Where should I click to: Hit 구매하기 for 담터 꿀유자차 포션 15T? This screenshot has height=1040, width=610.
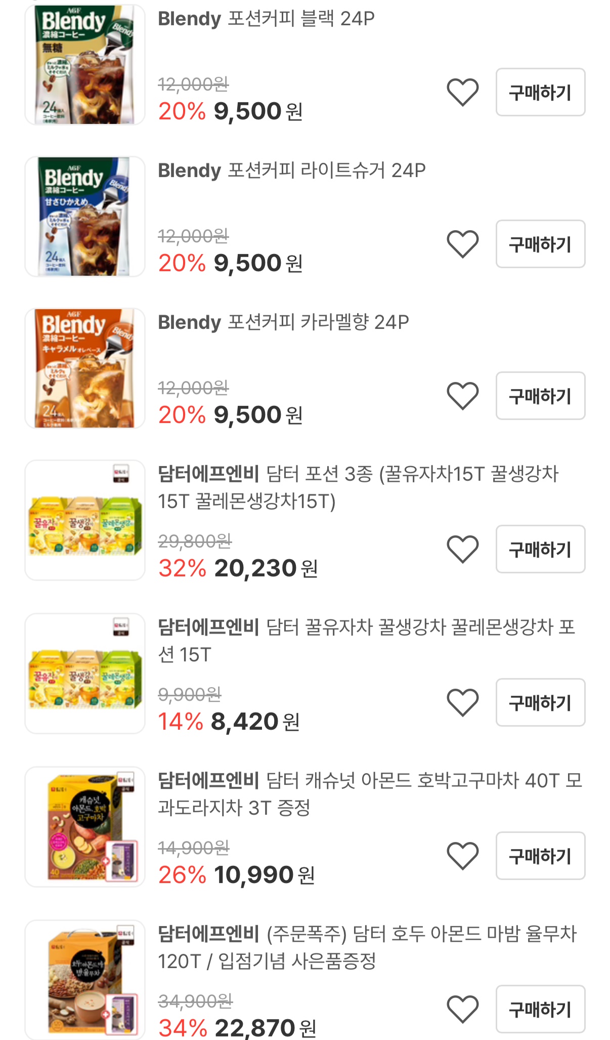coord(540,702)
